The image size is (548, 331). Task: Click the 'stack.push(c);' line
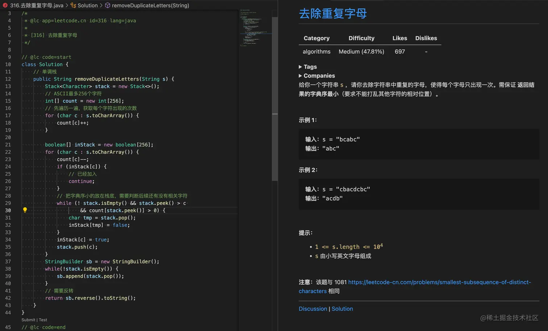[x=77, y=247]
